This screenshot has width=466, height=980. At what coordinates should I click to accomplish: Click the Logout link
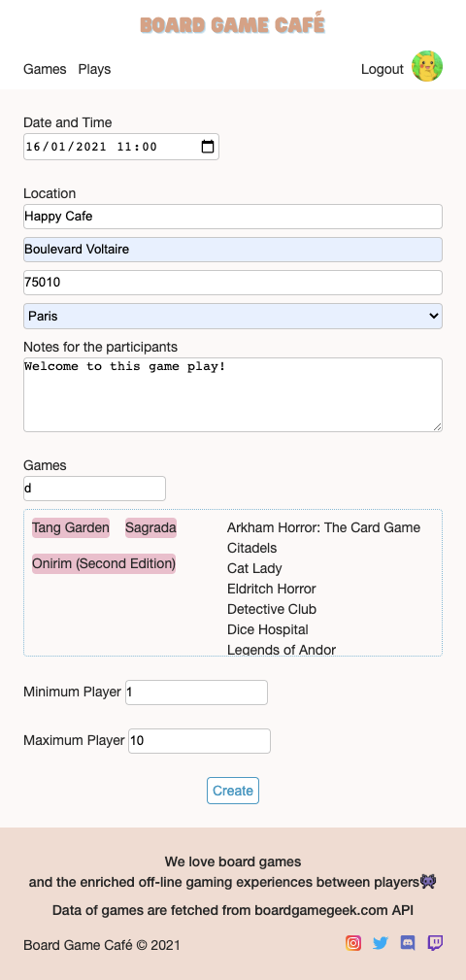[383, 69]
